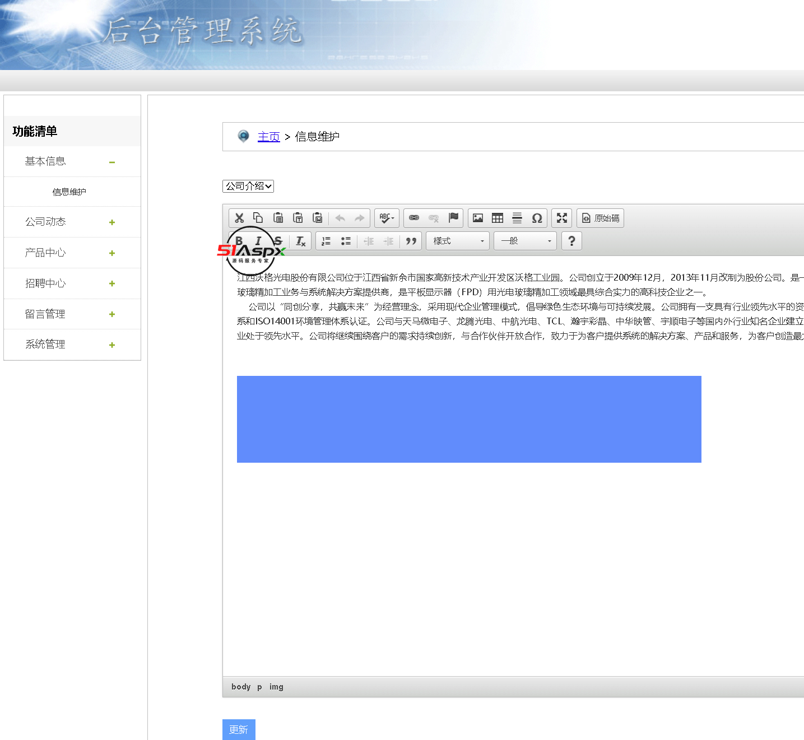Open the ABC spell check menu

point(387,218)
